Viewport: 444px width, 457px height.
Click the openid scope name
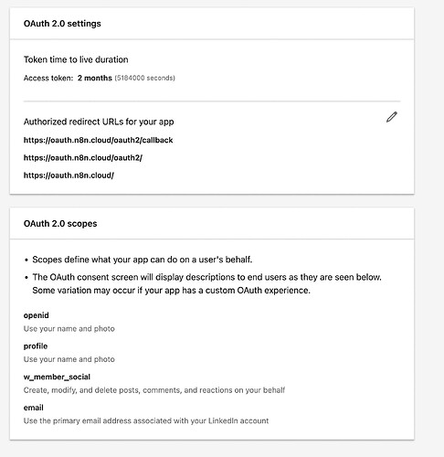pyautogui.click(x=36, y=315)
